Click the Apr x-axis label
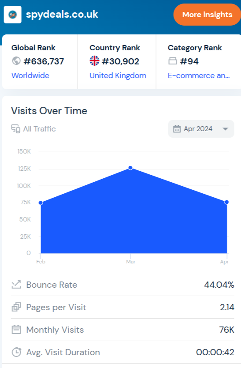 click(224, 262)
